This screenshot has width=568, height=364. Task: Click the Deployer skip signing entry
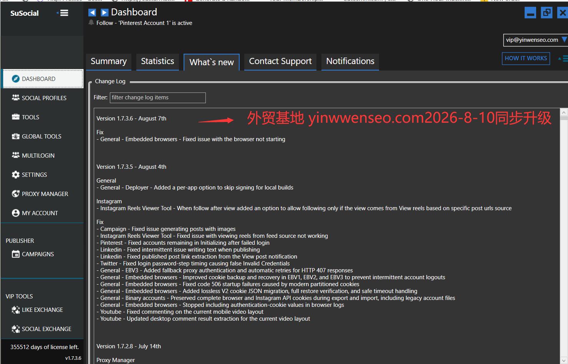195,188
